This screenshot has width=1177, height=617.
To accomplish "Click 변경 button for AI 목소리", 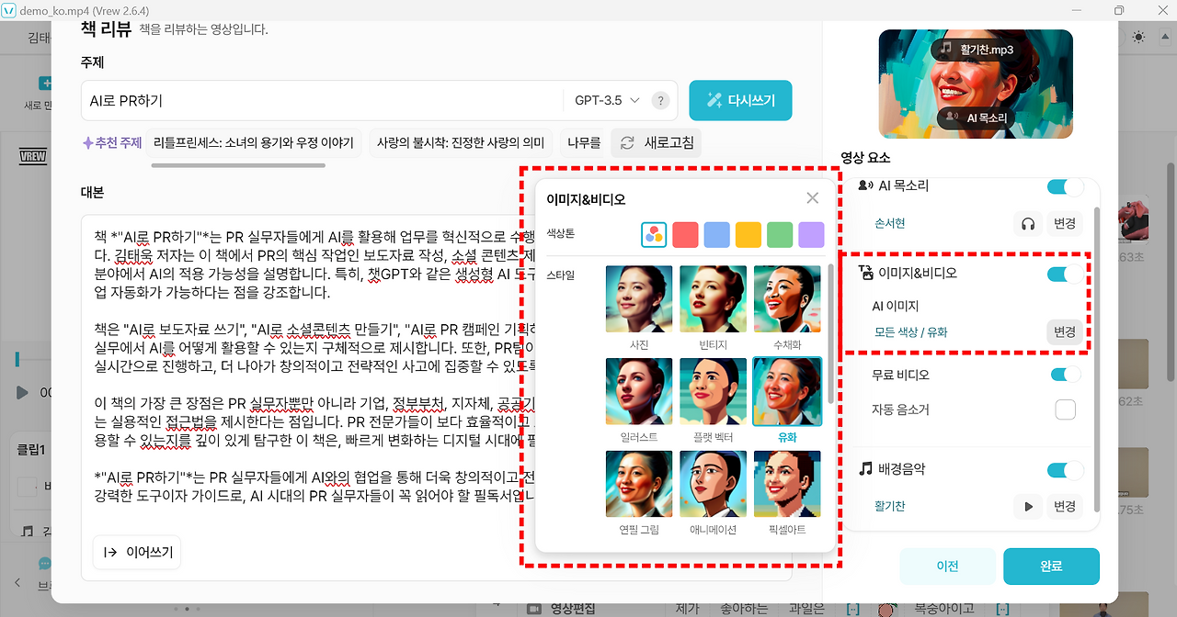I will pyautogui.click(x=1065, y=223).
